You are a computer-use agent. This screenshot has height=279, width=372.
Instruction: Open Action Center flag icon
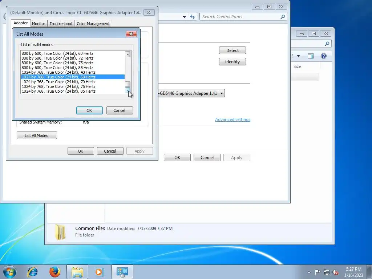[x=318, y=272]
